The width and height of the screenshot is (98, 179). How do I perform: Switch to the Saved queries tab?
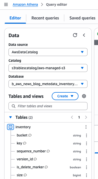82,18
